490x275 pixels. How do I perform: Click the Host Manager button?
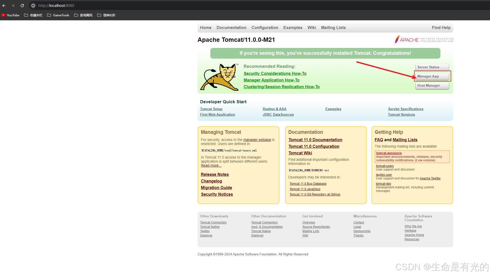(x=432, y=86)
